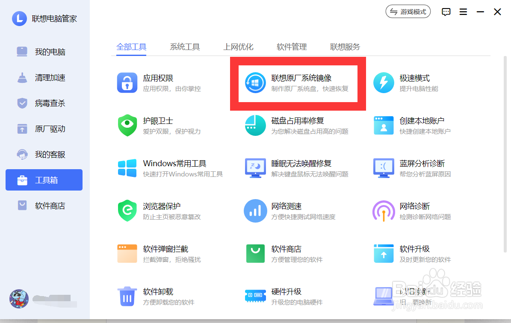Screen dimensions: 511x323
Task: Switch to 上网优化 tab
Action: [238, 47]
